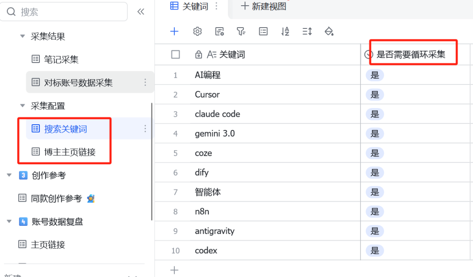The image size is (473, 277).
Task: Open the 笔记采集 table
Action: [55, 60]
